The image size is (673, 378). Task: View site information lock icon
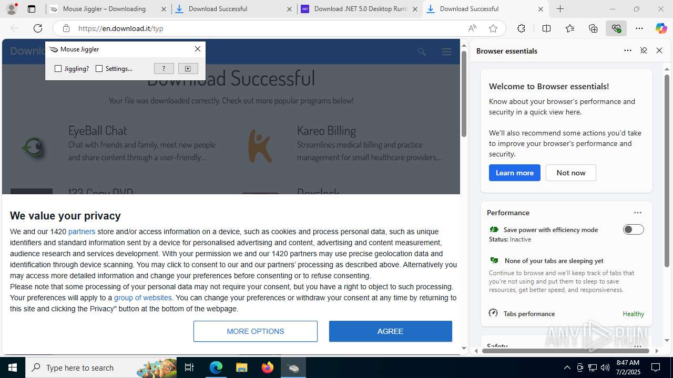click(66, 28)
